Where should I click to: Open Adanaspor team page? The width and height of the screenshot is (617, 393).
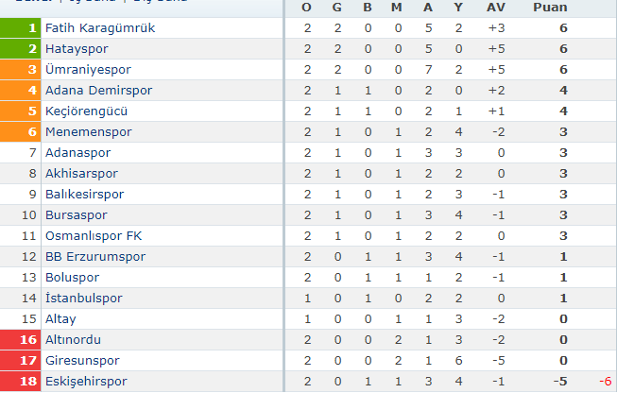tap(77, 153)
